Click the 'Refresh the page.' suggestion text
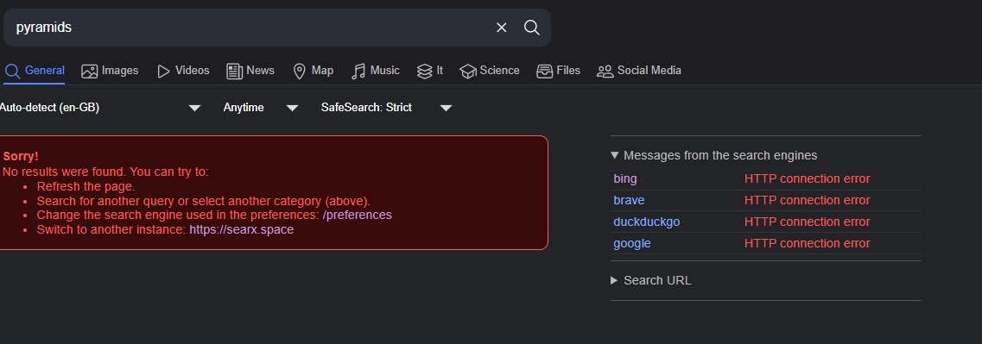Image resolution: width=982 pixels, height=344 pixels. coord(86,186)
